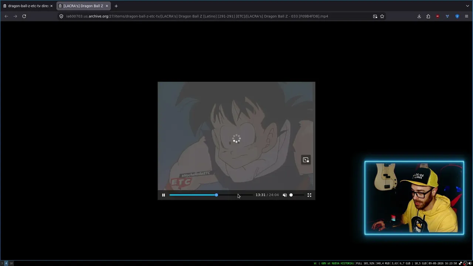Go forward one page
The height and width of the screenshot is (266, 473).
point(15,16)
